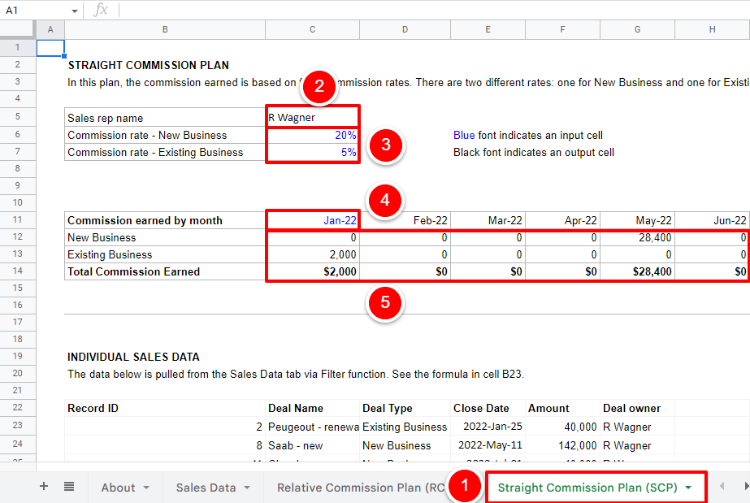Select the 20% New Business rate cell

312,136
